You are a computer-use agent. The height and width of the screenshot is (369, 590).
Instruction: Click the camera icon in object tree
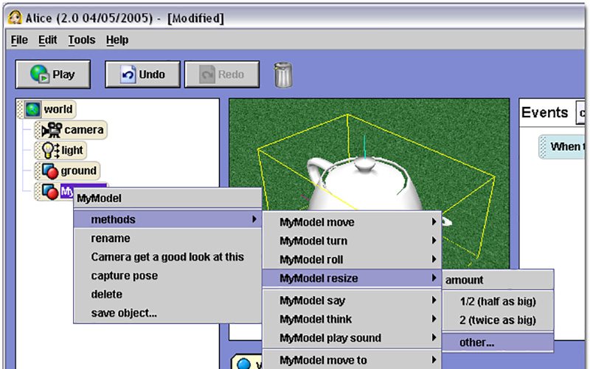click(52, 130)
